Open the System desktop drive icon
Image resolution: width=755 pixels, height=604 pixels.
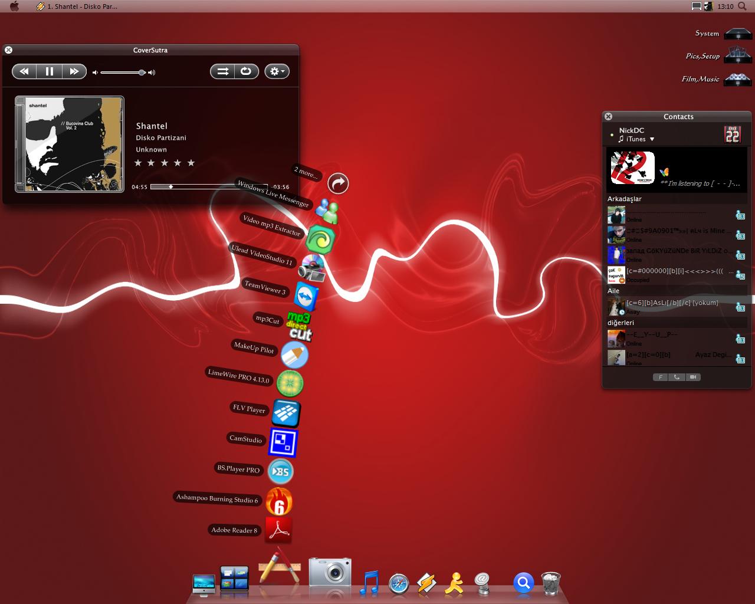point(737,33)
